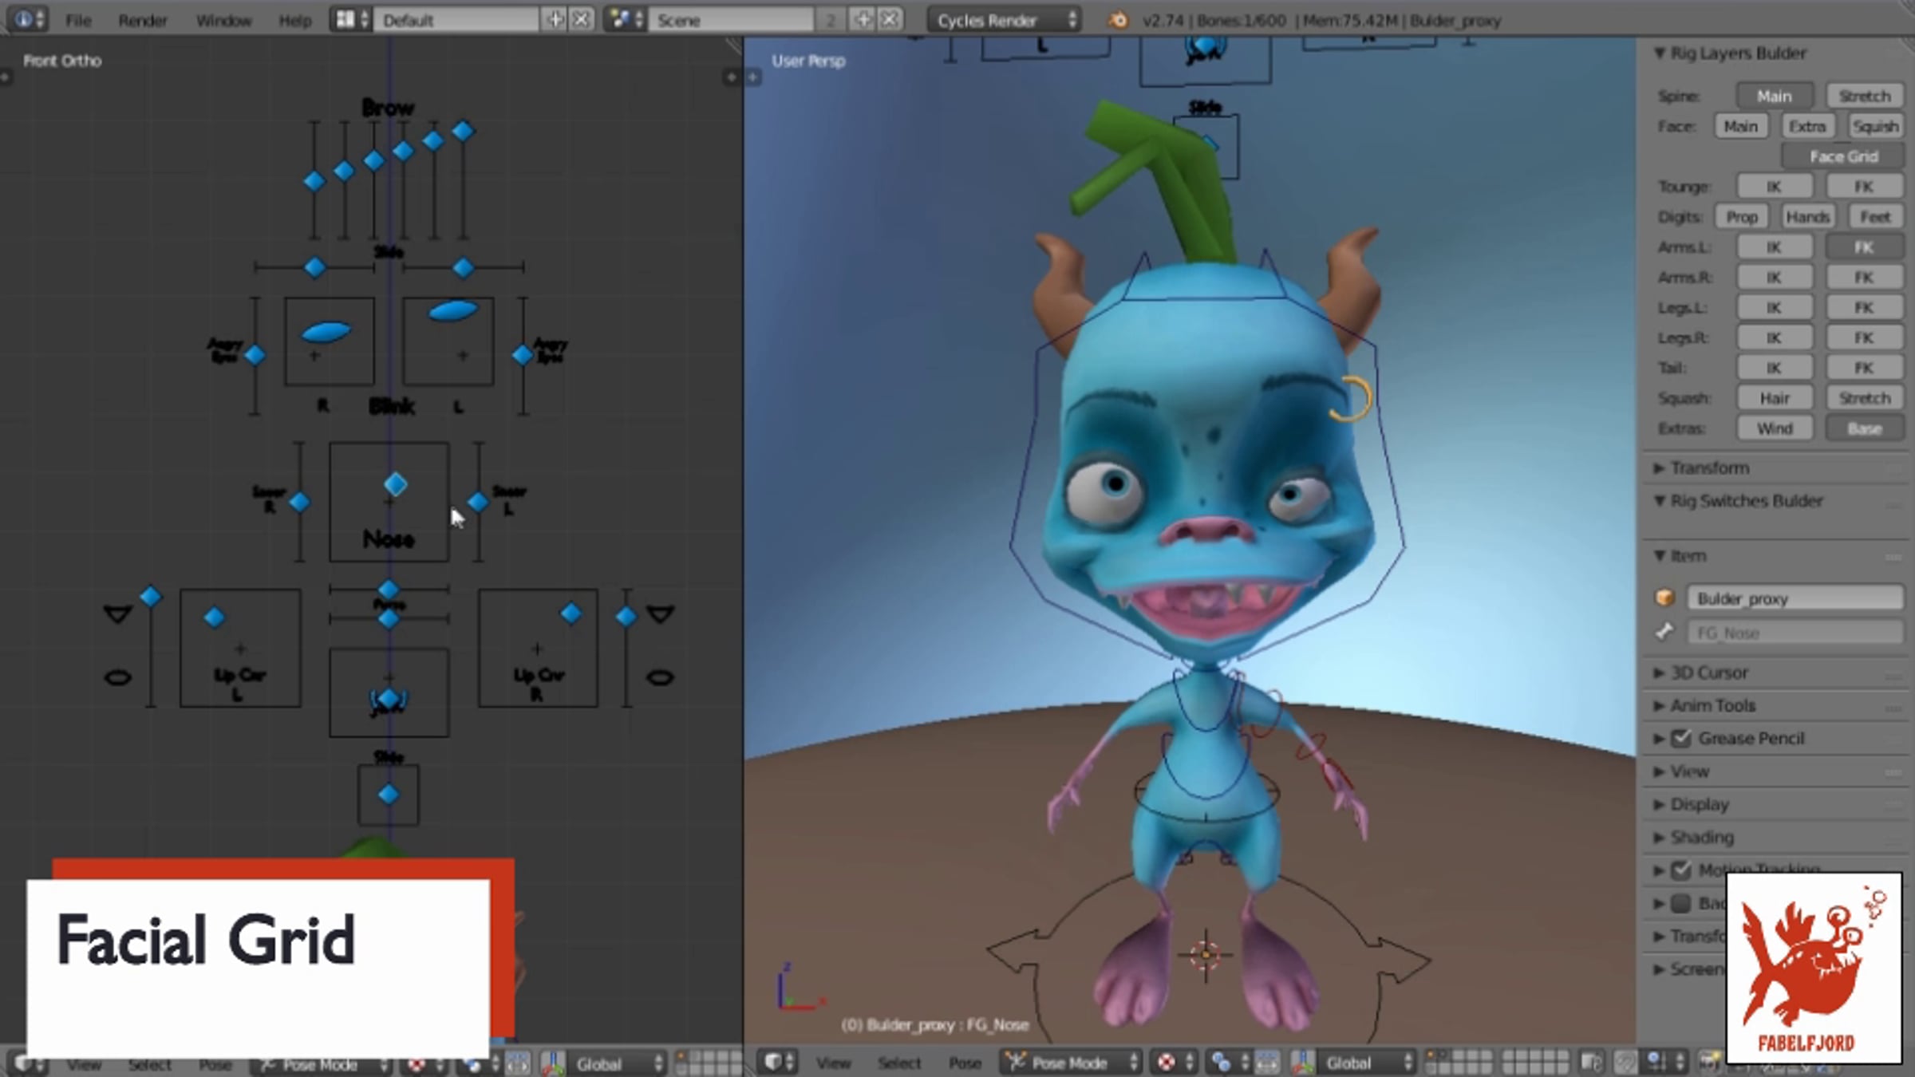Click the Bulder_proxy object name field
Image resolution: width=1915 pixels, height=1077 pixels.
click(x=1795, y=598)
